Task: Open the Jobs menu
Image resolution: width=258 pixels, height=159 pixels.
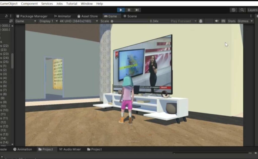Action: pos(59,4)
